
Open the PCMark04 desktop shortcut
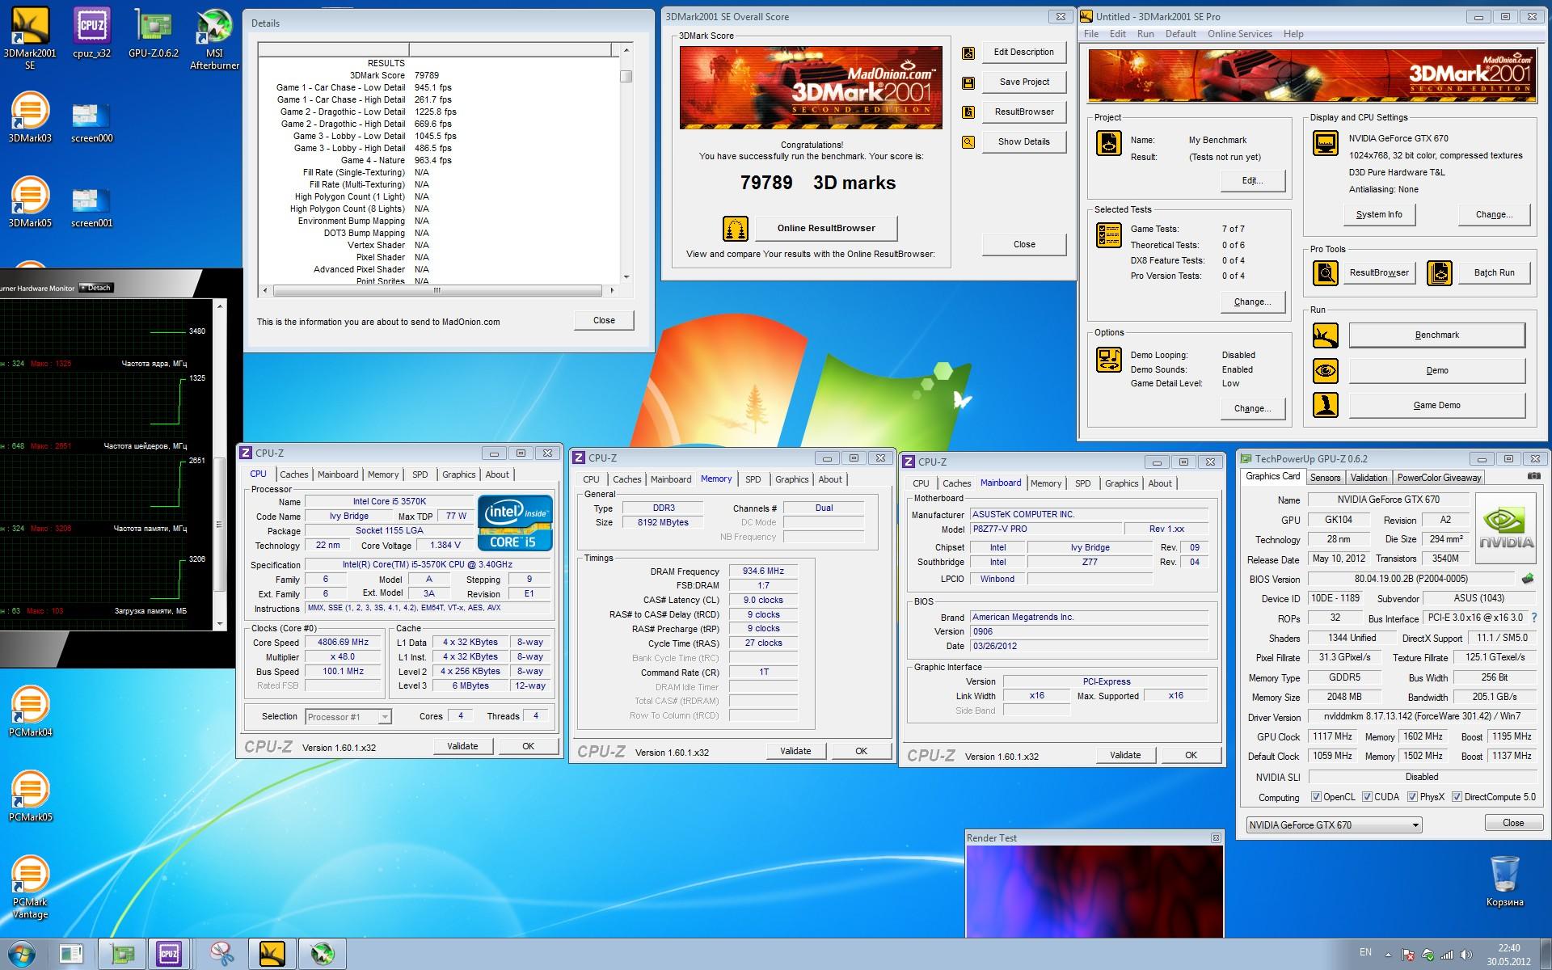coord(30,711)
